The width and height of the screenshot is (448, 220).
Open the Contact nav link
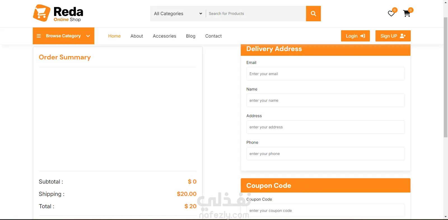(x=213, y=36)
